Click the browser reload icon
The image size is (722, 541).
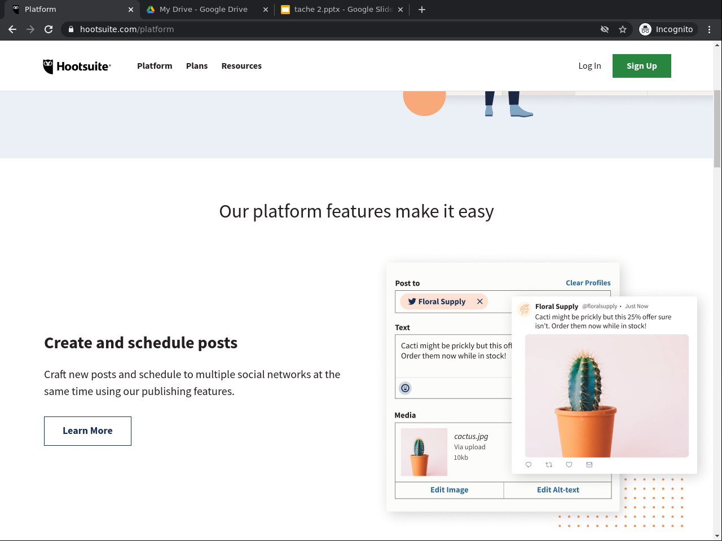tap(49, 29)
